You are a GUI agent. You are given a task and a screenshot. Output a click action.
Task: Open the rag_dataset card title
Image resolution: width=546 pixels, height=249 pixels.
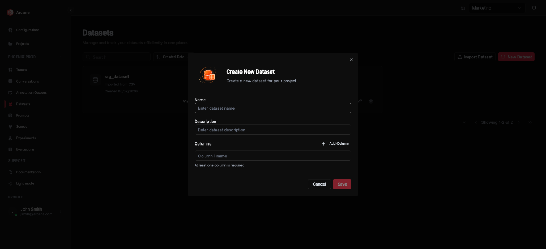click(x=117, y=77)
